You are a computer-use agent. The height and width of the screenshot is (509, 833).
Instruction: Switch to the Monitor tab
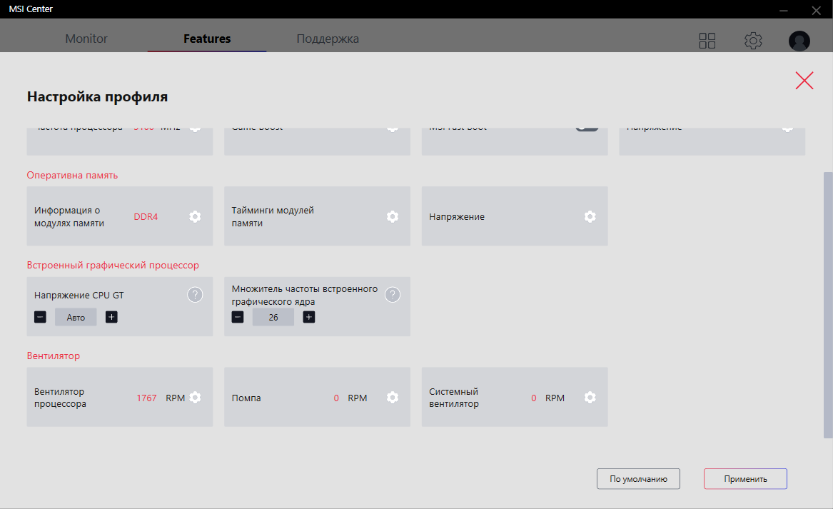(x=86, y=39)
